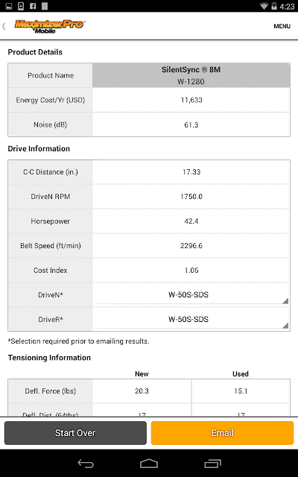Open the DriveN W-50S-SDS dropdown
This screenshot has height=477, width=298.
click(191, 294)
